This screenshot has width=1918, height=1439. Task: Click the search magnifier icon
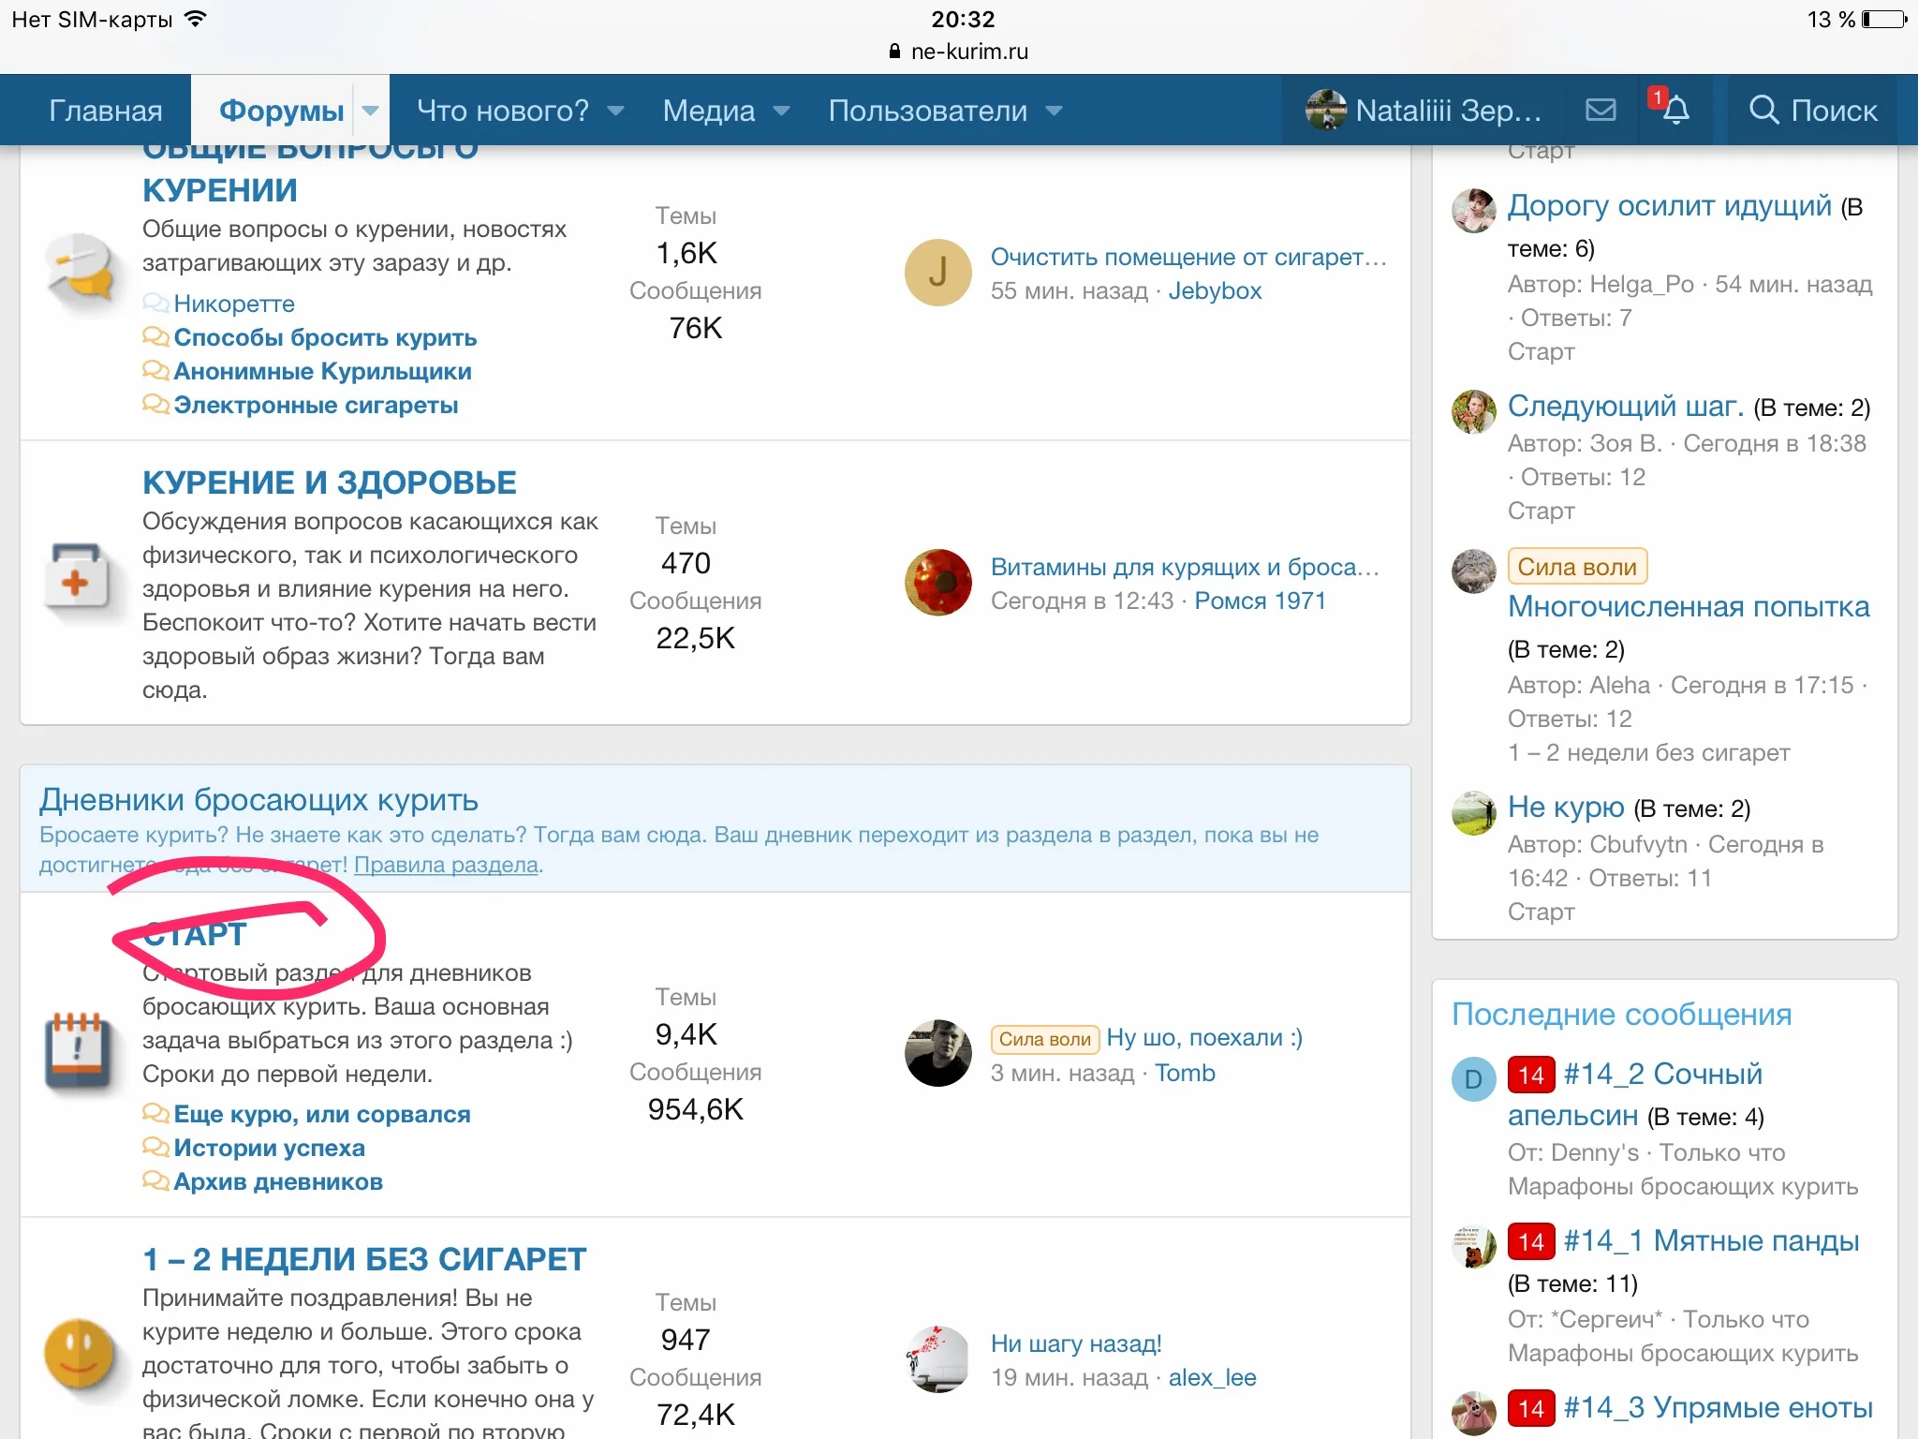[1763, 111]
